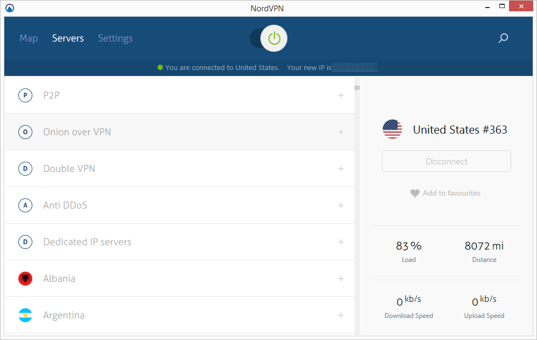Click the server list scrollbar thumb
This screenshot has height=340, width=537.
[x=357, y=87]
